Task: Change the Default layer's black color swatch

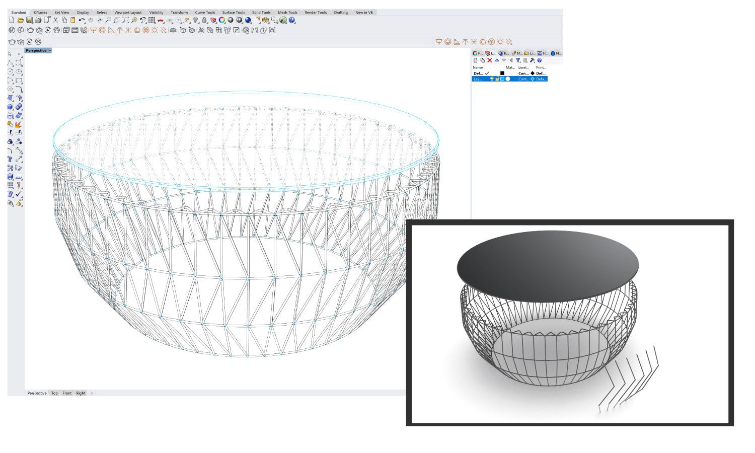Action: [x=502, y=73]
